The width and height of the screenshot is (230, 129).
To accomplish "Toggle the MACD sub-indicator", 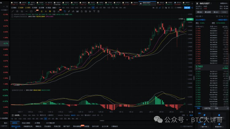I will pos(73,115).
